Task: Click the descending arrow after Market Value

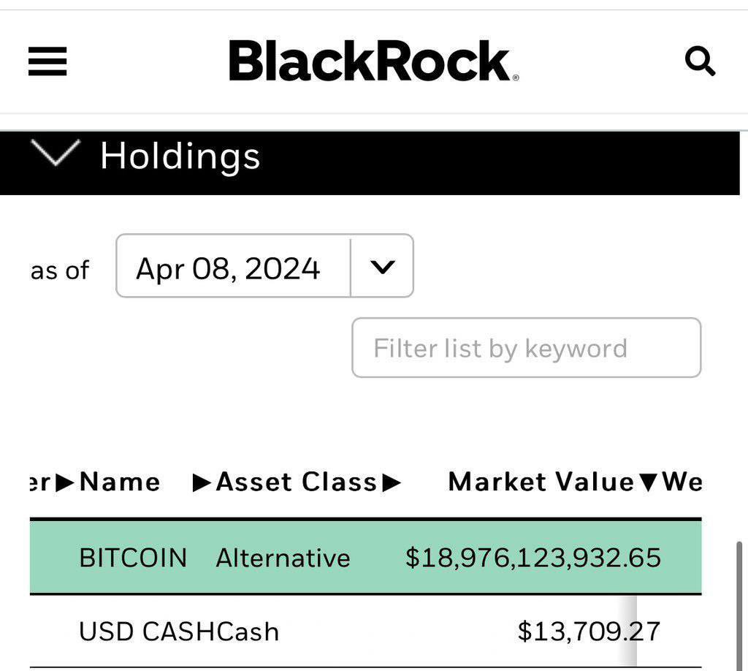Action: coord(649,483)
